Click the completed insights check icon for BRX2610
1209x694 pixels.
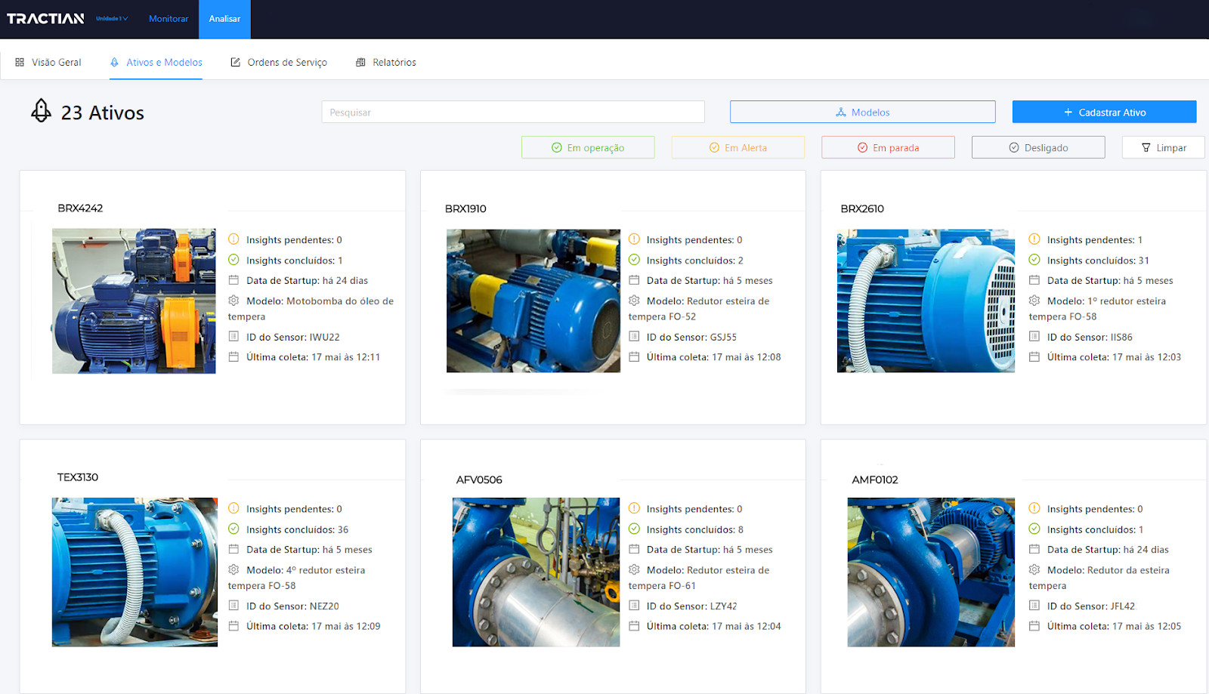[1034, 260]
